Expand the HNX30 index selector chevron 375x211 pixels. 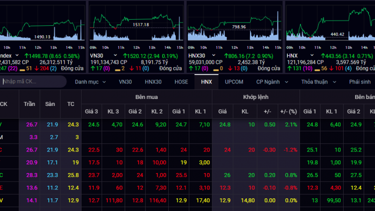[214, 55]
